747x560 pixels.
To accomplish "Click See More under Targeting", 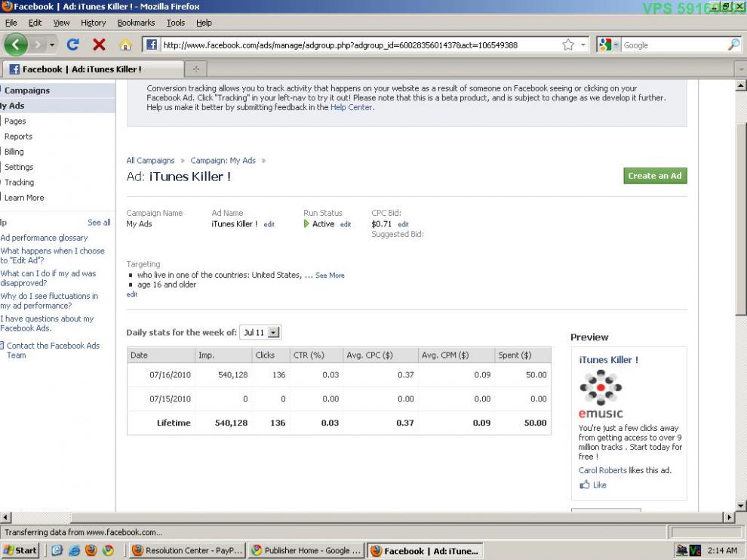I will tap(330, 275).
